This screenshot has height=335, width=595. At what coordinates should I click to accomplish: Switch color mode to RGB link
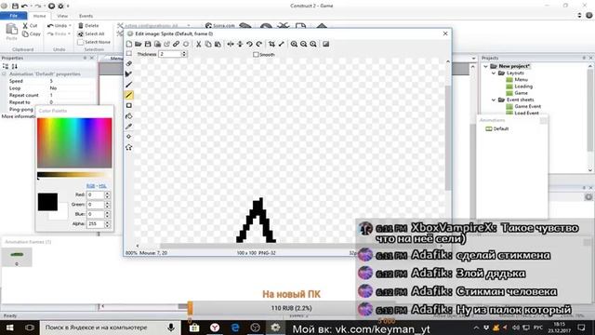[91, 186]
